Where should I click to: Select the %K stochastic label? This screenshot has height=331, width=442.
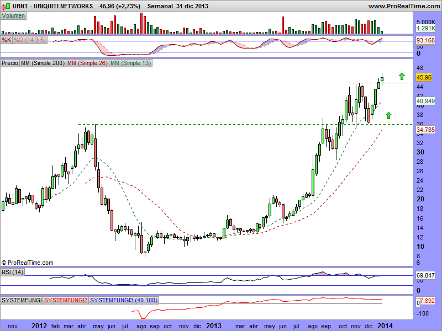click(7, 40)
